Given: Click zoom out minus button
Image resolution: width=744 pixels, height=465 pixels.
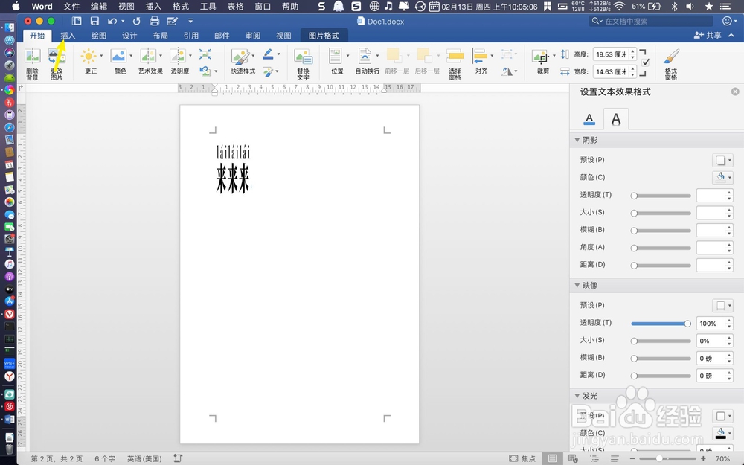Looking at the screenshot, I should coord(632,458).
